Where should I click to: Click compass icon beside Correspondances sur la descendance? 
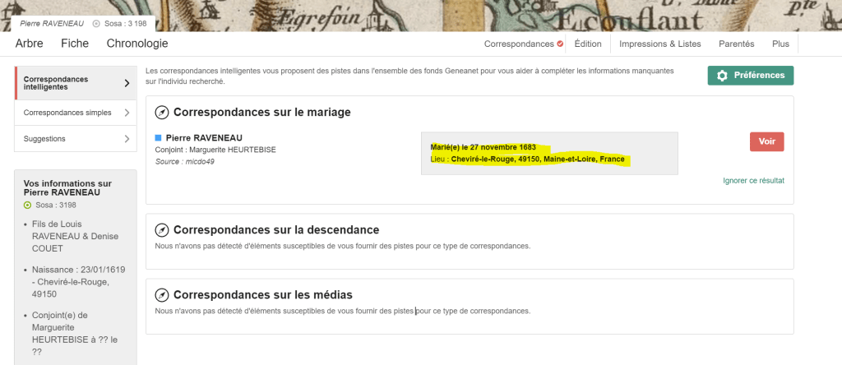(x=162, y=230)
